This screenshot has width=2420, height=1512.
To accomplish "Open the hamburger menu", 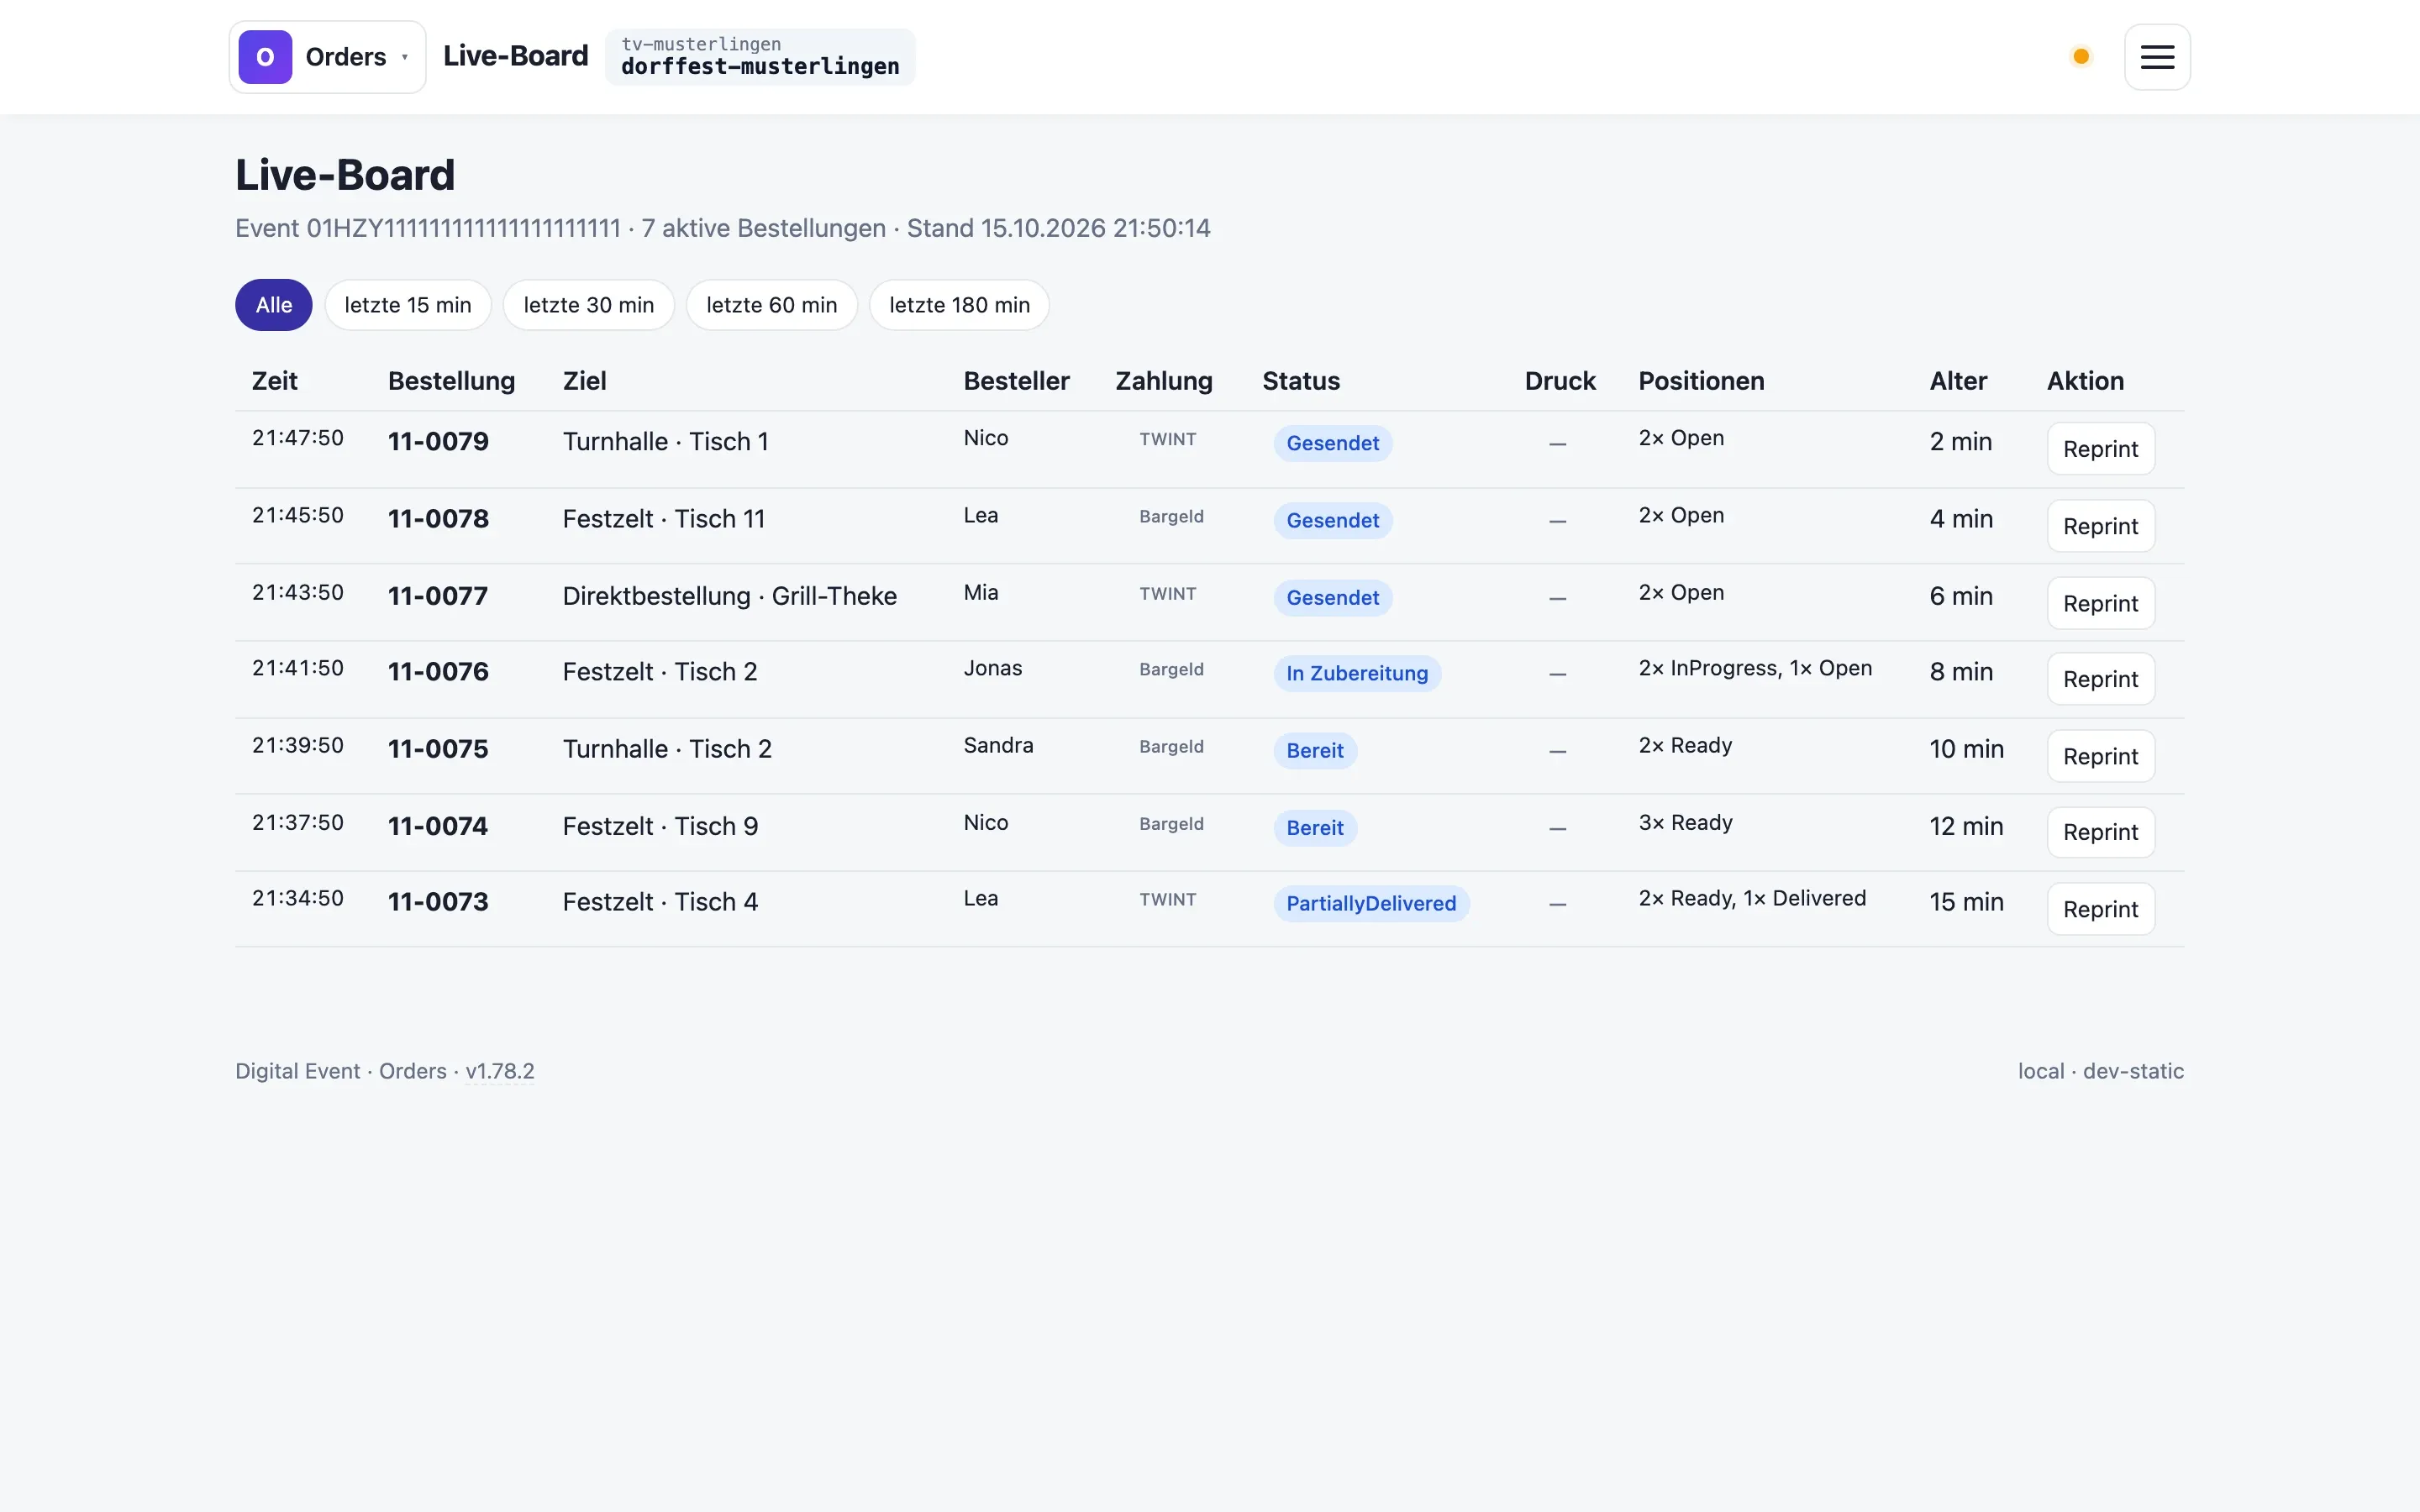I will [x=2157, y=57].
